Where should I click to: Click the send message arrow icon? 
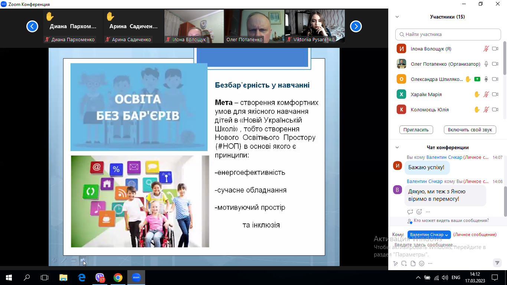tap(497, 263)
